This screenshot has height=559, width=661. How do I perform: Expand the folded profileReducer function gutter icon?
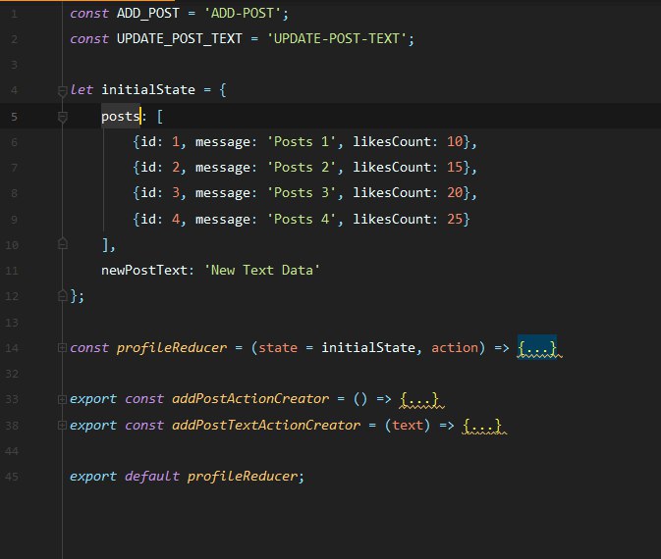point(62,348)
